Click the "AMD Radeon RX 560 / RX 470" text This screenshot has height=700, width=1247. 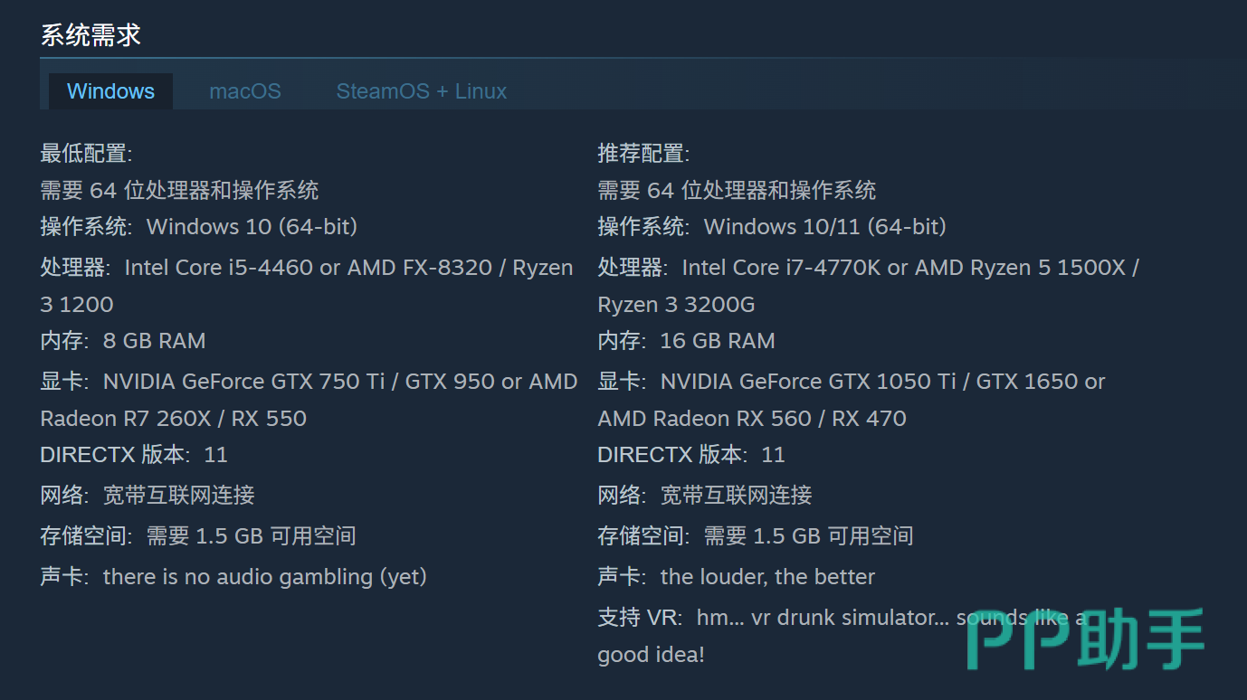(752, 419)
